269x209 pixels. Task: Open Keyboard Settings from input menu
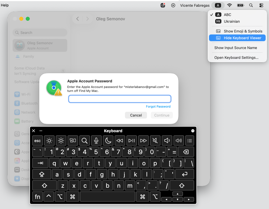(x=237, y=57)
